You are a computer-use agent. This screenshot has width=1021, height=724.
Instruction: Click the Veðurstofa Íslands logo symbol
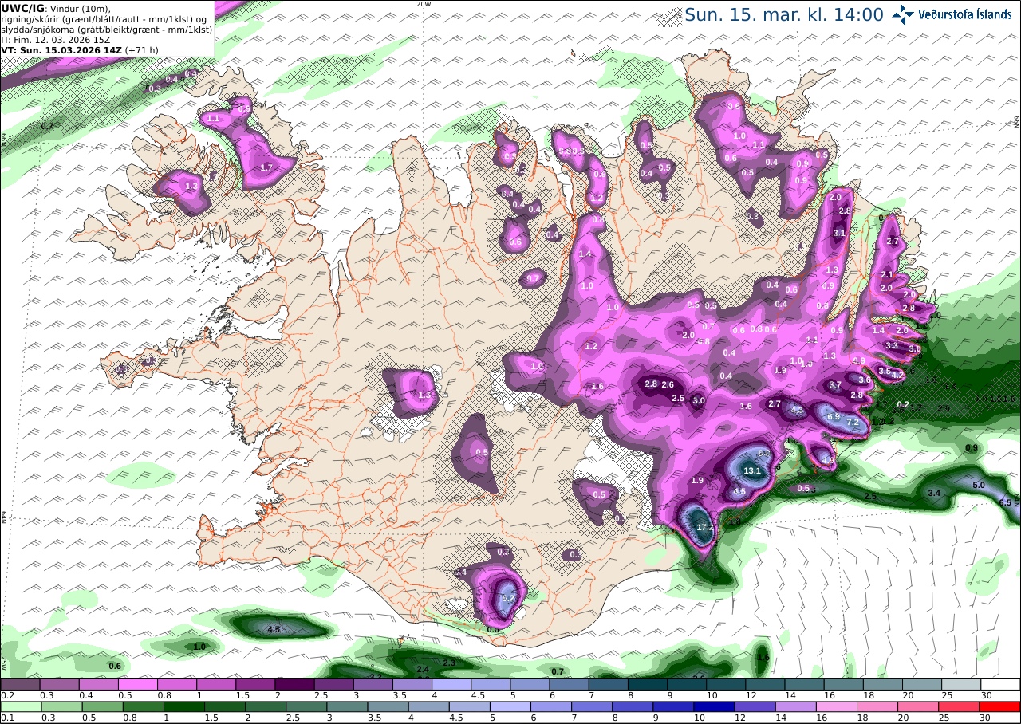coord(903,14)
